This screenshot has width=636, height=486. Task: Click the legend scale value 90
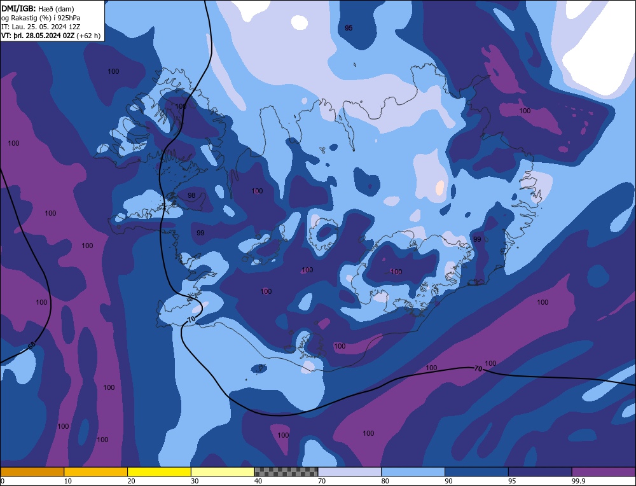point(448,482)
